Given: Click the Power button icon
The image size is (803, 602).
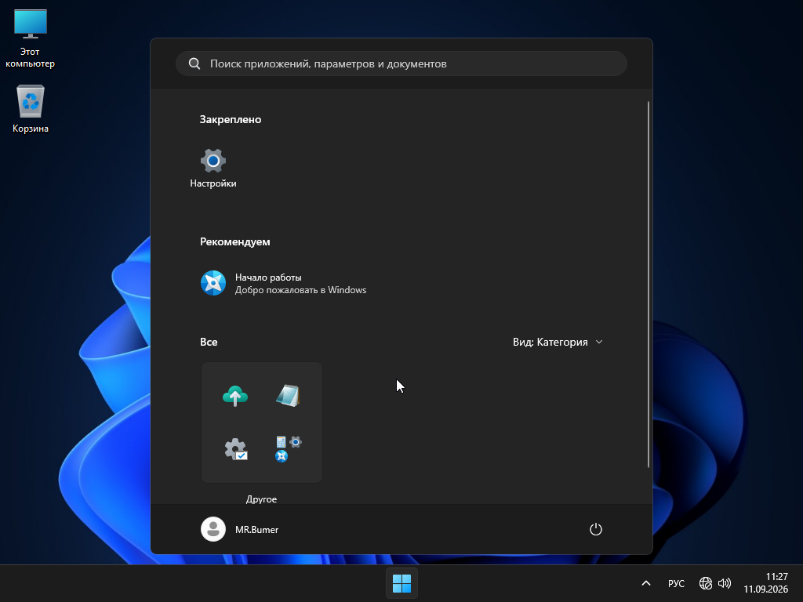Looking at the screenshot, I should pyautogui.click(x=596, y=529).
